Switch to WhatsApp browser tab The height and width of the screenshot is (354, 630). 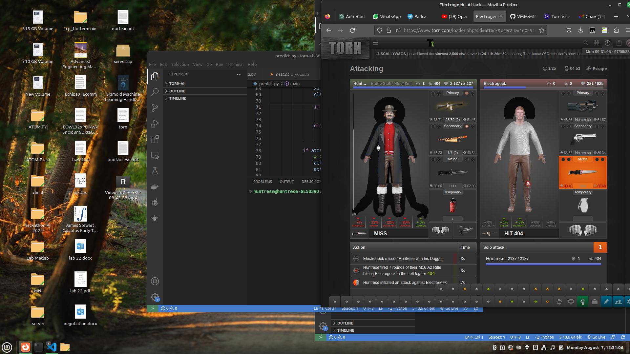(x=387, y=16)
